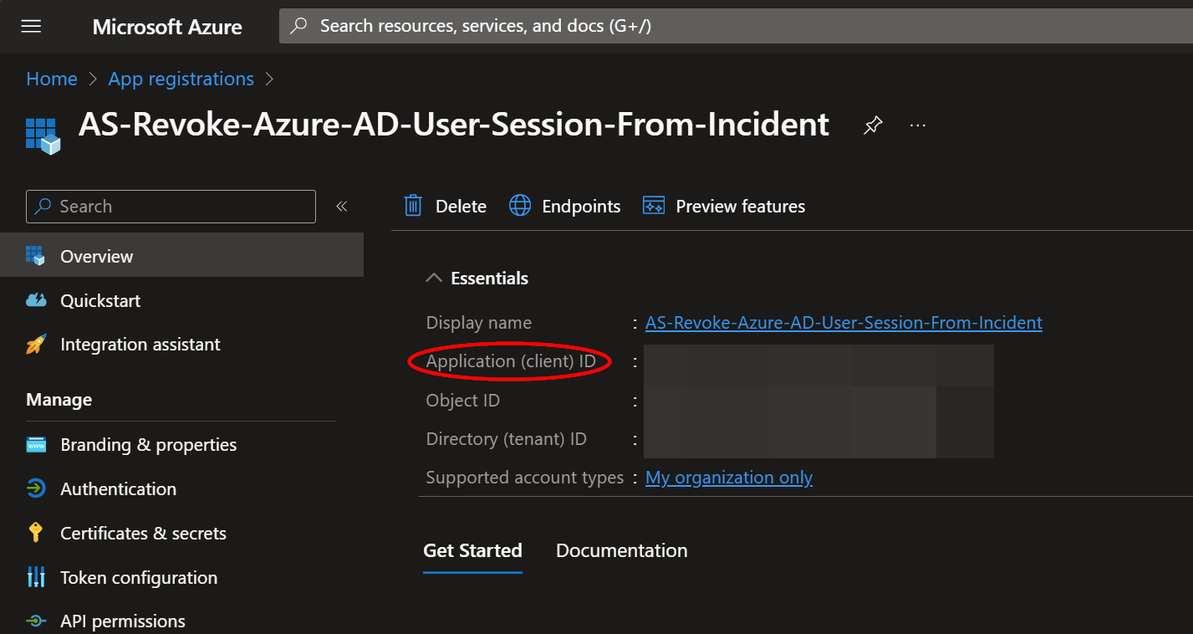Screen dimensions: 1193x634
Task: Click the Integration assistant rocket icon
Action: (36, 345)
